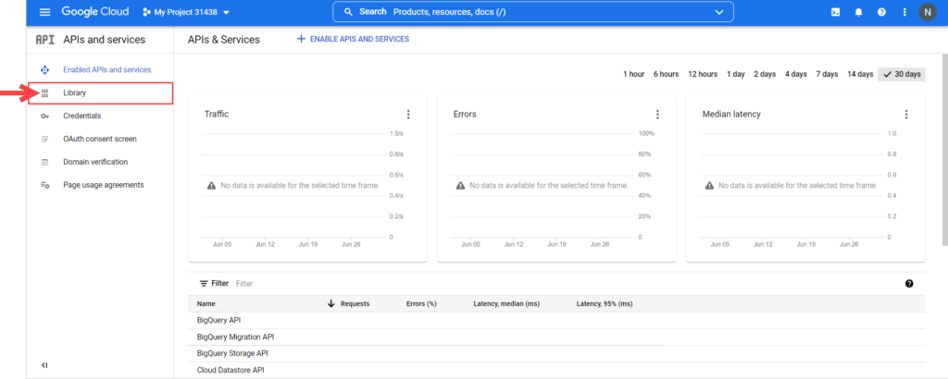Open Page usage agreements page
The image size is (948, 379).
(x=104, y=185)
